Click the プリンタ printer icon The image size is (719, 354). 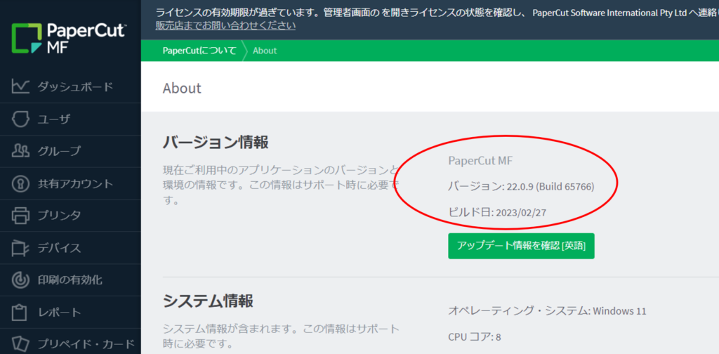click(20, 215)
